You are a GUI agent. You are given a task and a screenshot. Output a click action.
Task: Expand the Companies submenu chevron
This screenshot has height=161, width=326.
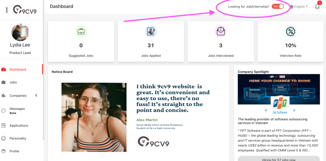(36, 95)
